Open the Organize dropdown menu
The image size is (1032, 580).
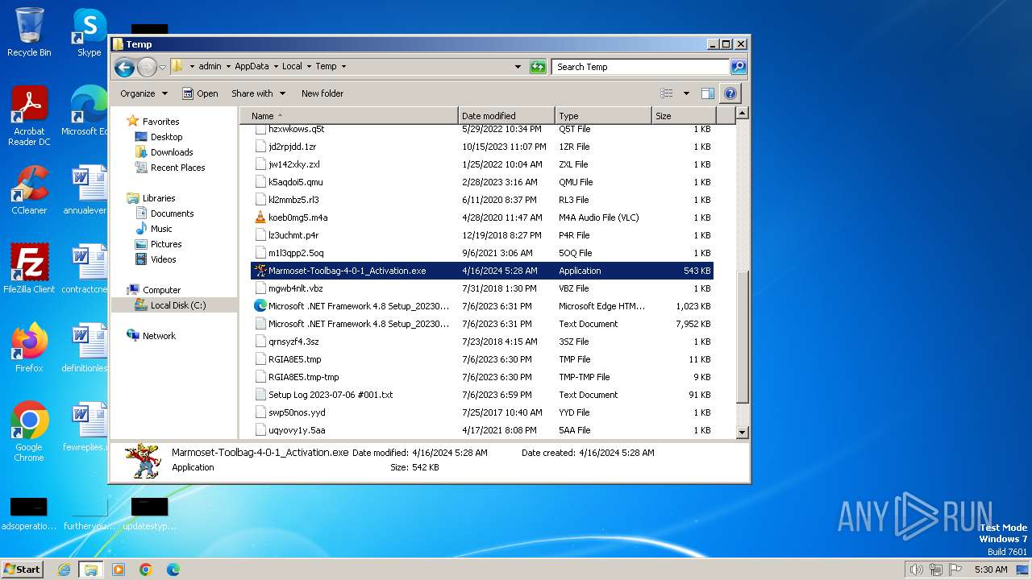pos(144,93)
